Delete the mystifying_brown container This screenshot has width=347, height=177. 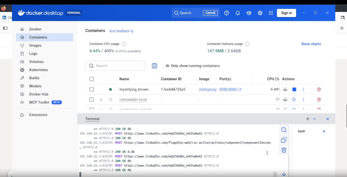coord(319,89)
